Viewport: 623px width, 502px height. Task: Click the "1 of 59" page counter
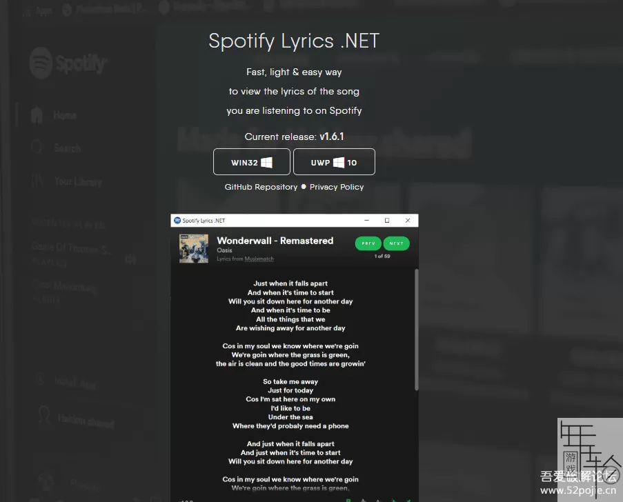pyautogui.click(x=382, y=256)
